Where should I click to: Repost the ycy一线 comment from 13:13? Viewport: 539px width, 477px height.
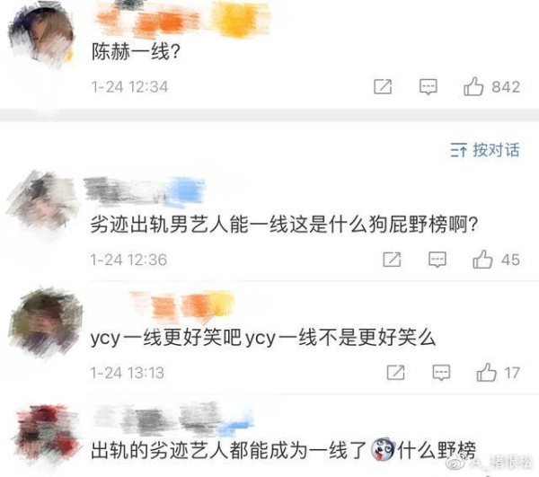395,373
